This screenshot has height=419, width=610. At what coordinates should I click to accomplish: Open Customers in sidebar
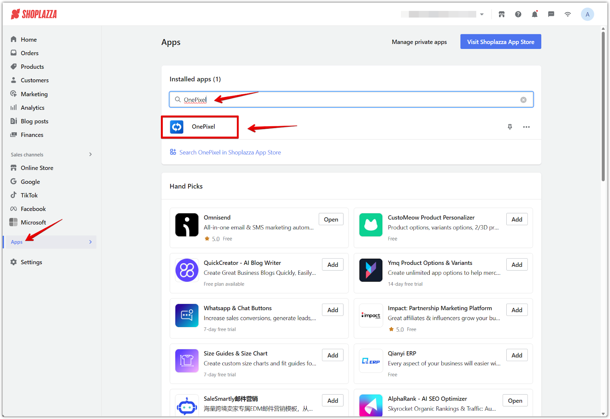coord(35,80)
